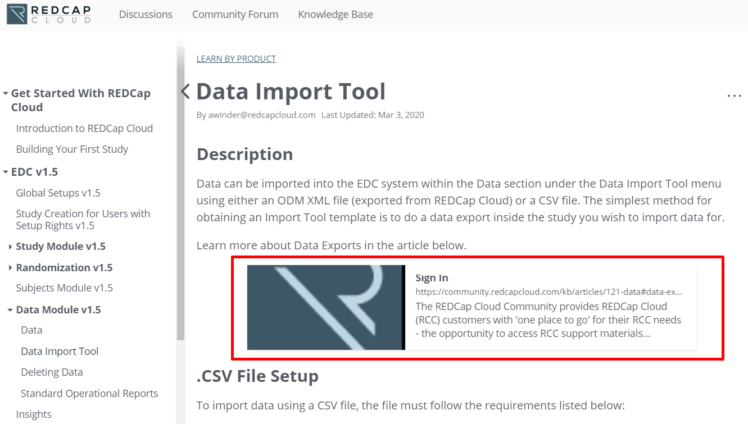
Task: Click the Sign In link preview thumbnail
Action: click(x=325, y=307)
